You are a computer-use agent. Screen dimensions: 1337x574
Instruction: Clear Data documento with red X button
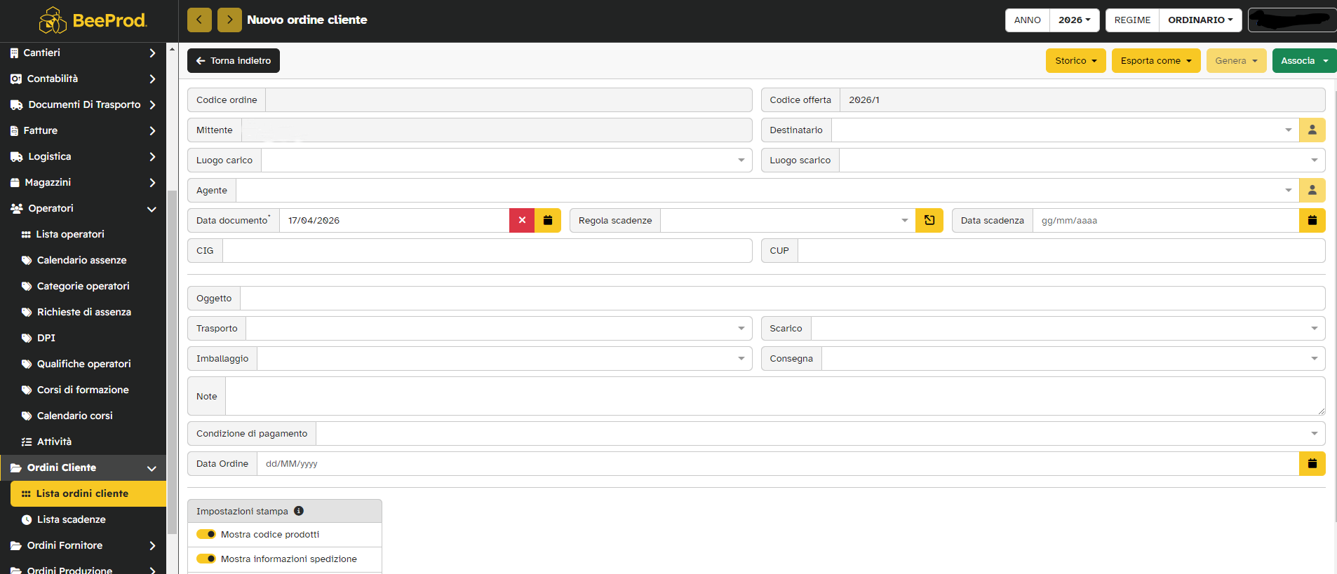[x=522, y=220]
